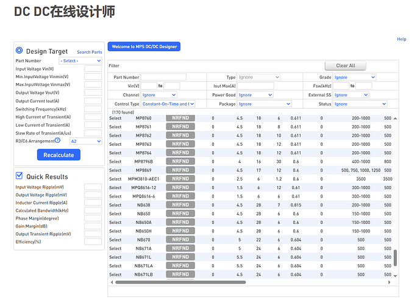This screenshot has height=305, width=420.
Task: Click NRFND badge in the NB638 row
Action: (180, 205)
